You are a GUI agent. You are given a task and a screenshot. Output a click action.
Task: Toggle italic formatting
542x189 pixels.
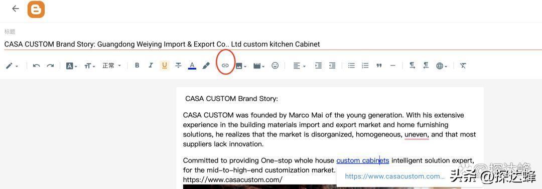pyautogui.click(x=151, y=65)
